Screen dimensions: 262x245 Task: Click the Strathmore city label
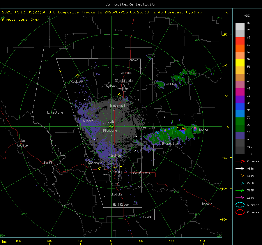pos(141,172)
